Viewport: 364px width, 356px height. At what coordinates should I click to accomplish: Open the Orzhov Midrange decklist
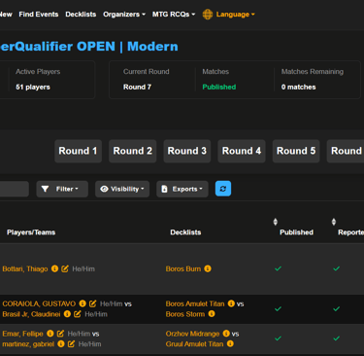192,334
